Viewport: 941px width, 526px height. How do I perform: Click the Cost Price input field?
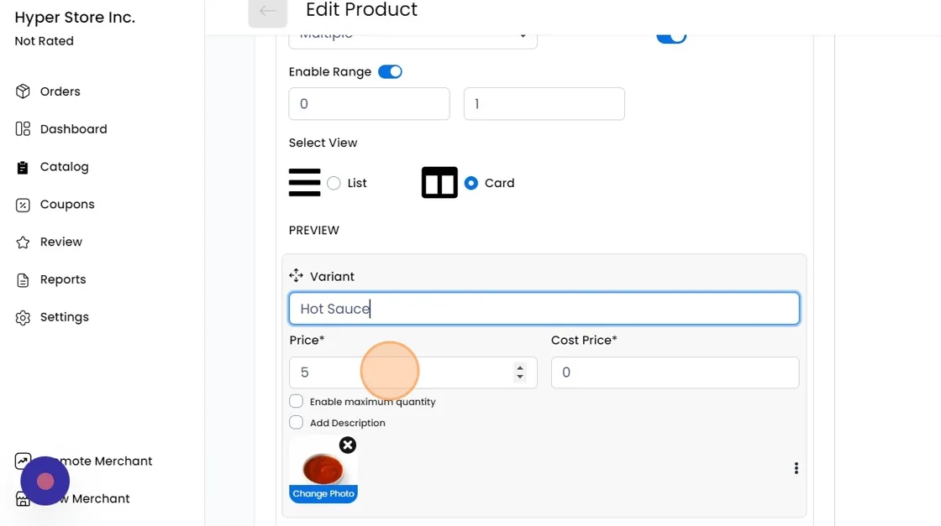[675, 372]
